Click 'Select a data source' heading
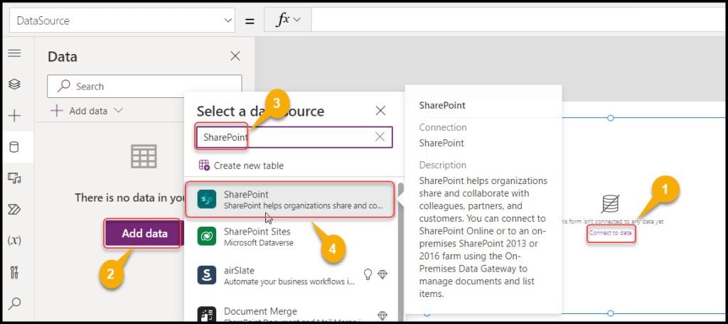The width and height of the screenshot is (728, 324). click(x=260, y=111)
